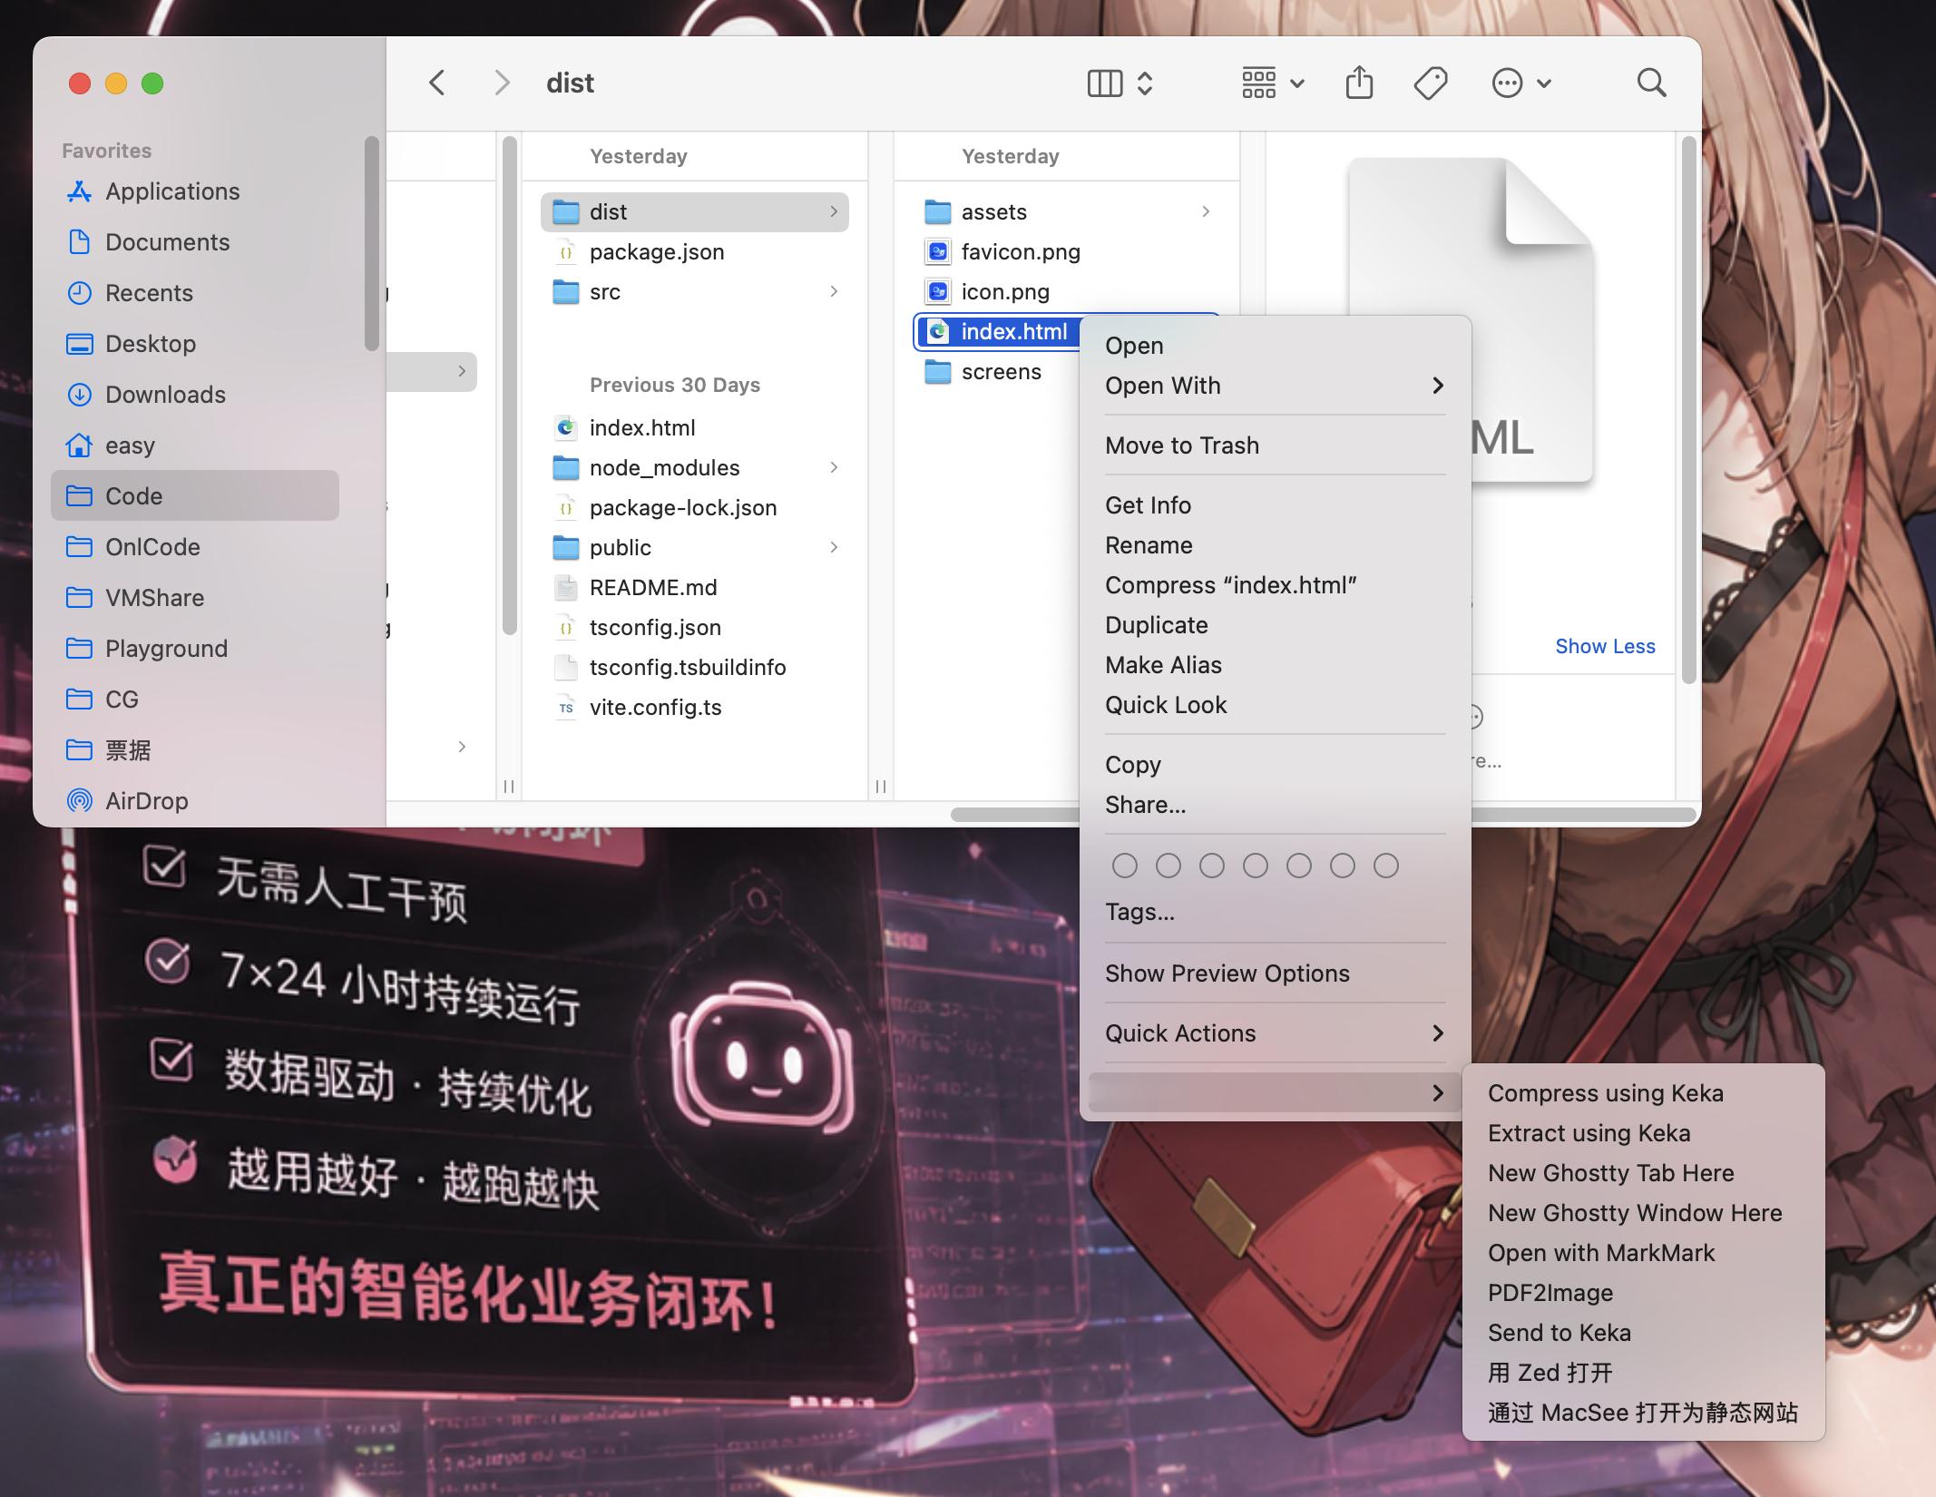Choose Quick Look
The height and width of the screenshot is (1497, 1936).
[1275, 705]
